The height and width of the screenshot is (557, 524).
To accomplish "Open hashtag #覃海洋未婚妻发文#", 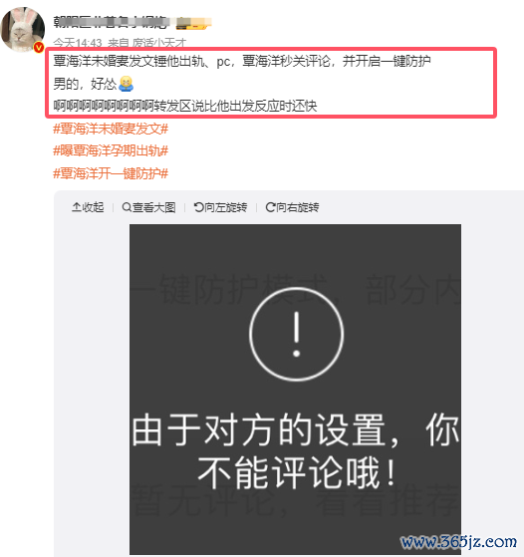I will click(x=111, y=129).
